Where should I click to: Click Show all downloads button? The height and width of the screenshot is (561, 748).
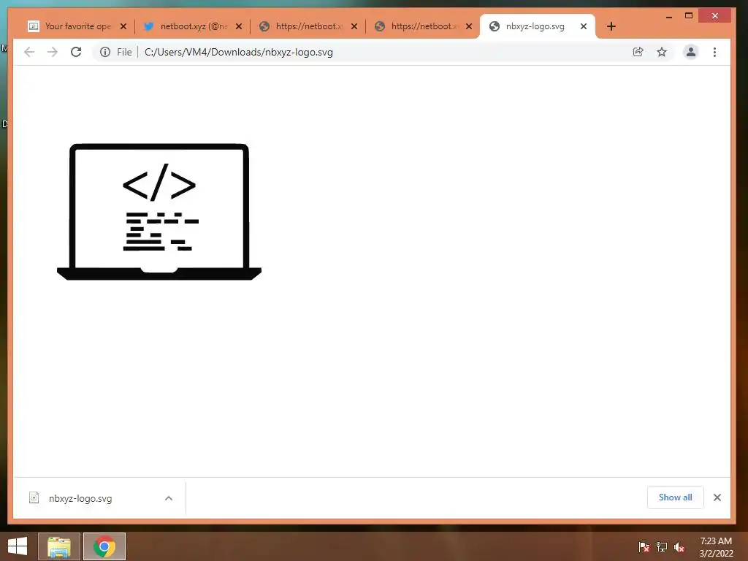coord(675,497)
